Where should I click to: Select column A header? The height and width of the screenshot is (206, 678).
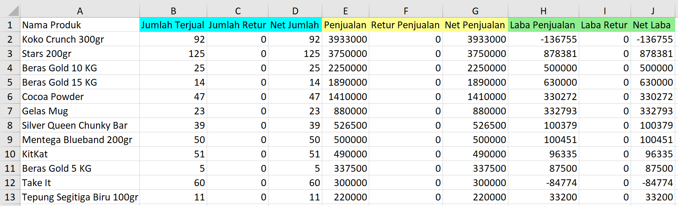(80, 11)
